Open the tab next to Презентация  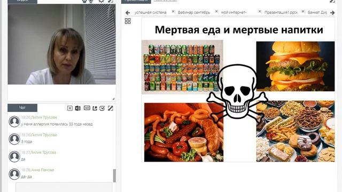tap(165, 1)
